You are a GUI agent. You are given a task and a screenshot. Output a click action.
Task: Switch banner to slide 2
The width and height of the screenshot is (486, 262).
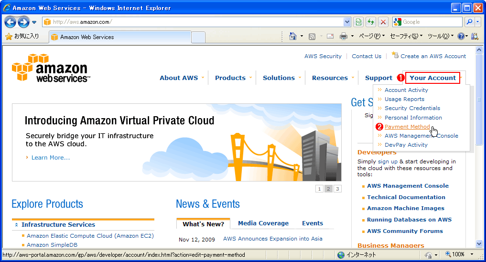(329, 189)
